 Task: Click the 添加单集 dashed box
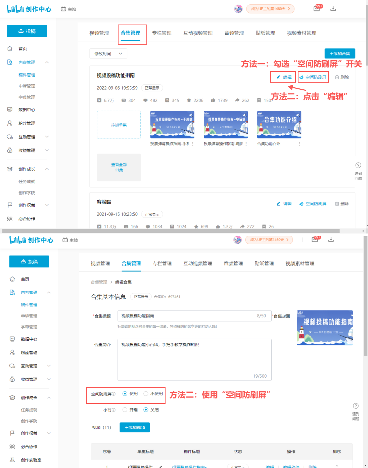point(119,125)
